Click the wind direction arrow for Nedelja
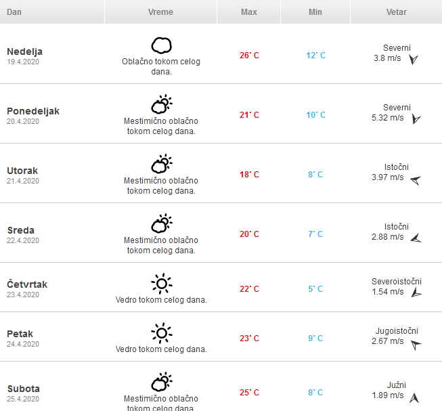442x411 pixels. tap(414, 60)
